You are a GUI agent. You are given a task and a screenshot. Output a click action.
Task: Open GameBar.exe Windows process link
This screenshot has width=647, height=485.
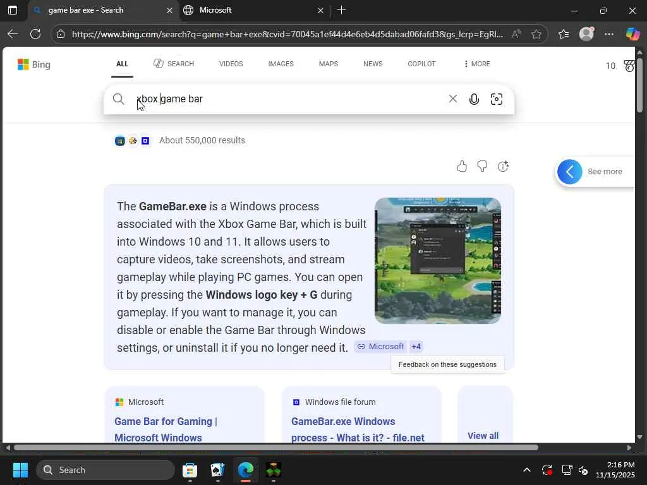click(358, 429)
